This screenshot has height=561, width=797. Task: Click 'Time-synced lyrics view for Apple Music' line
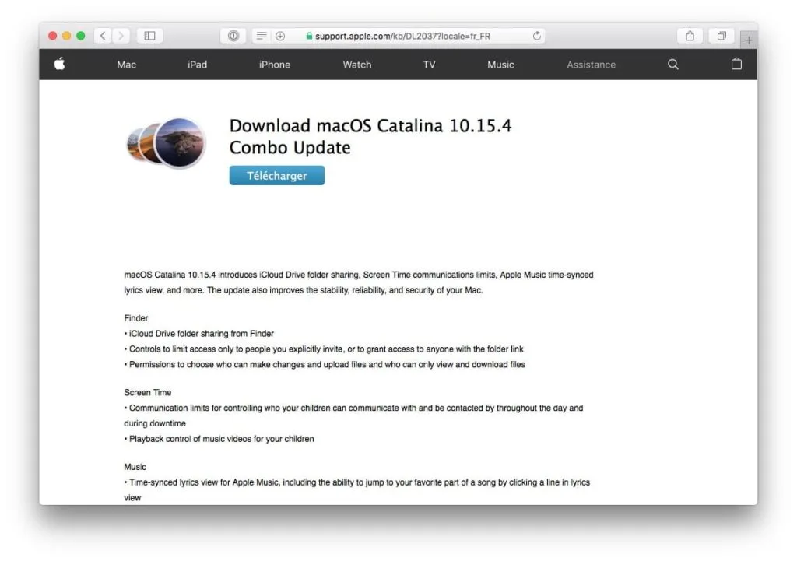click(x=356, y=482)
